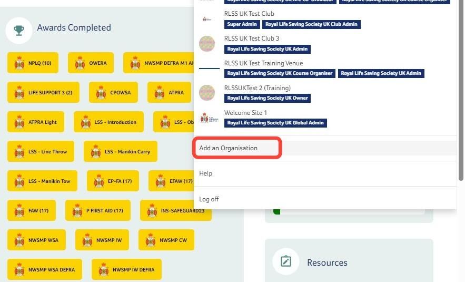Screen dimensions: 465x282
Task: Open the NWSMP DEFRA M1 award badge
Action: point(159,63)
